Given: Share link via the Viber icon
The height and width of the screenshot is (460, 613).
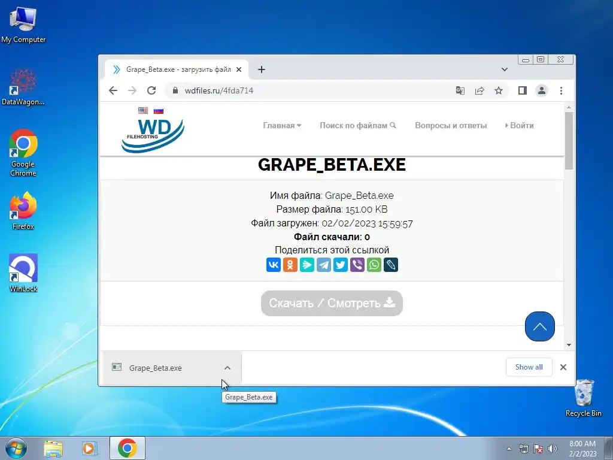Looking at the screenshot, I should click(x=357, y=265).
